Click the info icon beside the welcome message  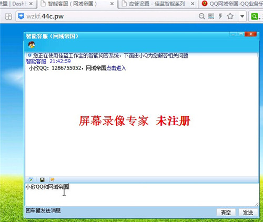pos(29,55)
